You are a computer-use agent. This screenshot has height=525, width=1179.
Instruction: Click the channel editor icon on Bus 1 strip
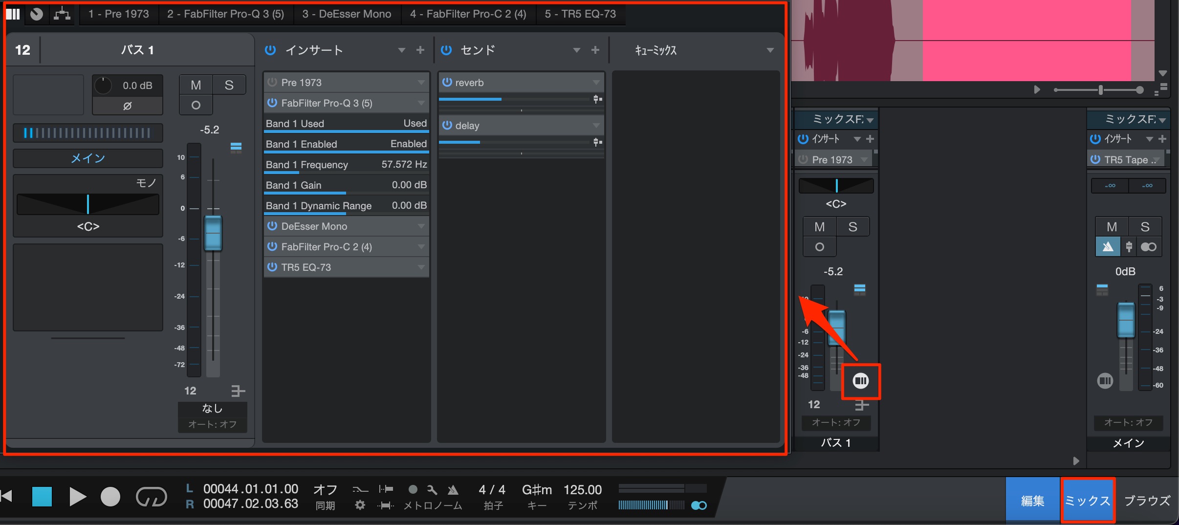tap(860, 381)
